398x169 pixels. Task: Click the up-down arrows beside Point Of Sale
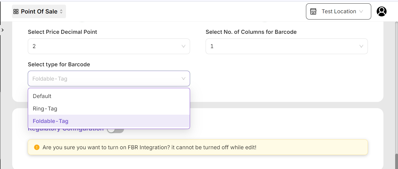pos(61,11)
